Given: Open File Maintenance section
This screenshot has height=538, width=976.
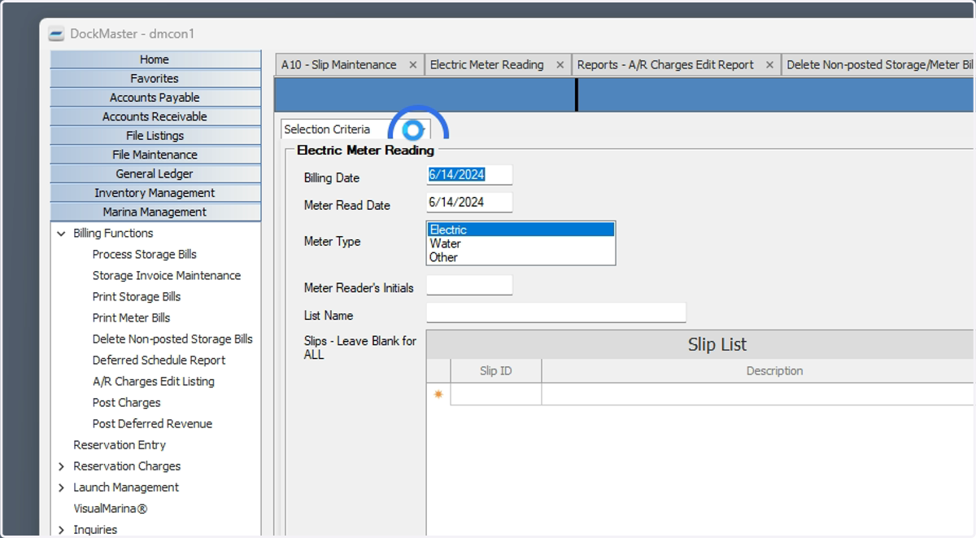Looking at the screenshot, I should coord(155,155).
